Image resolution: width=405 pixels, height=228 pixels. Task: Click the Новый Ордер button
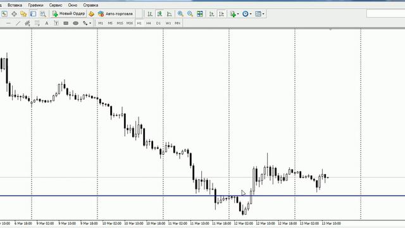point(69,14)
